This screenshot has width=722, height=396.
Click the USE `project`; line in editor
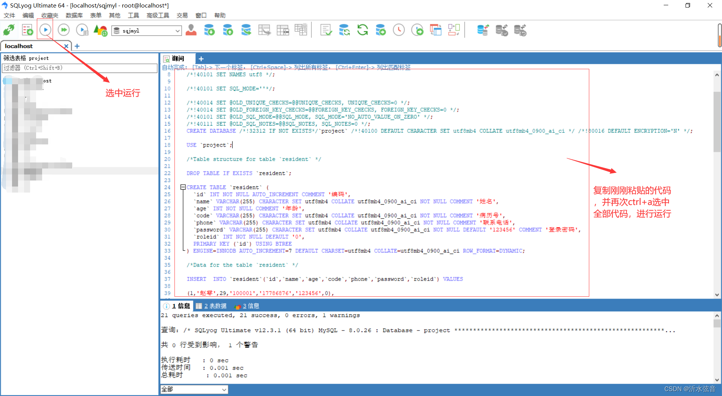point(209,145)
